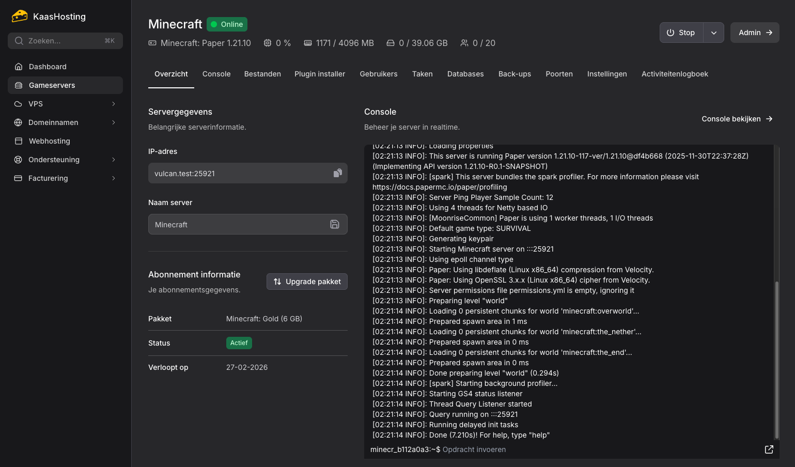Save the server name change
Image resolution: width=795 pixels, height=467 pixels.
coord(335,224)
